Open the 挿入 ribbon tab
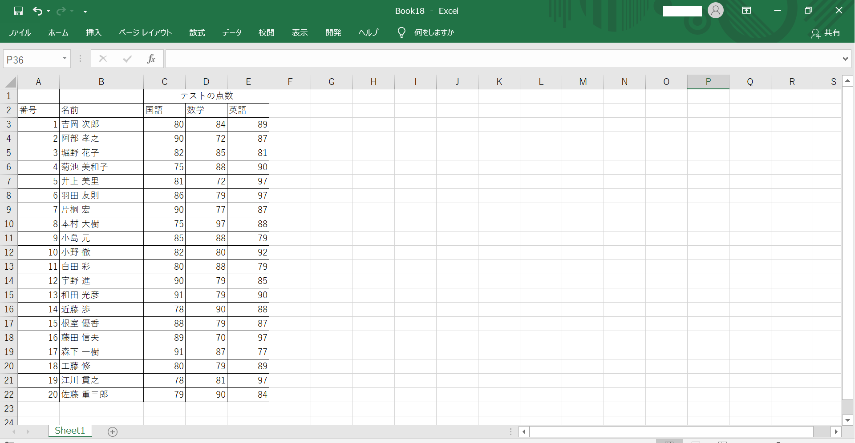This screenshot has width=855, height=443. click(93, 32)
